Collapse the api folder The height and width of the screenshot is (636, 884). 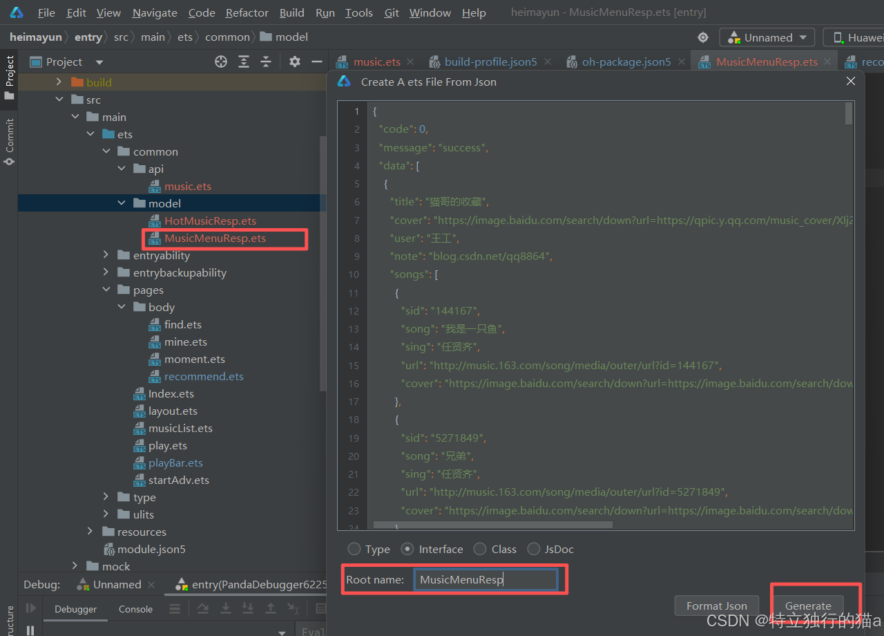(122, 169)
